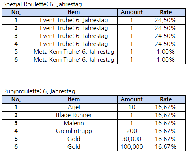187x154 pixels.
Task: Click the Gremlintrupp item cell
Action: click(x=74, y=131)
